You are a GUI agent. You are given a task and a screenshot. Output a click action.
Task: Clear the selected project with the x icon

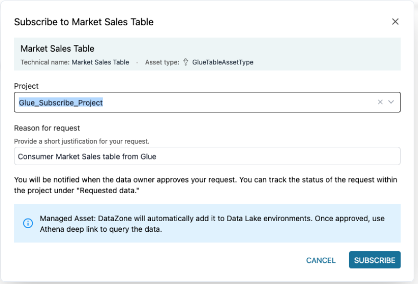click(380, 102)
